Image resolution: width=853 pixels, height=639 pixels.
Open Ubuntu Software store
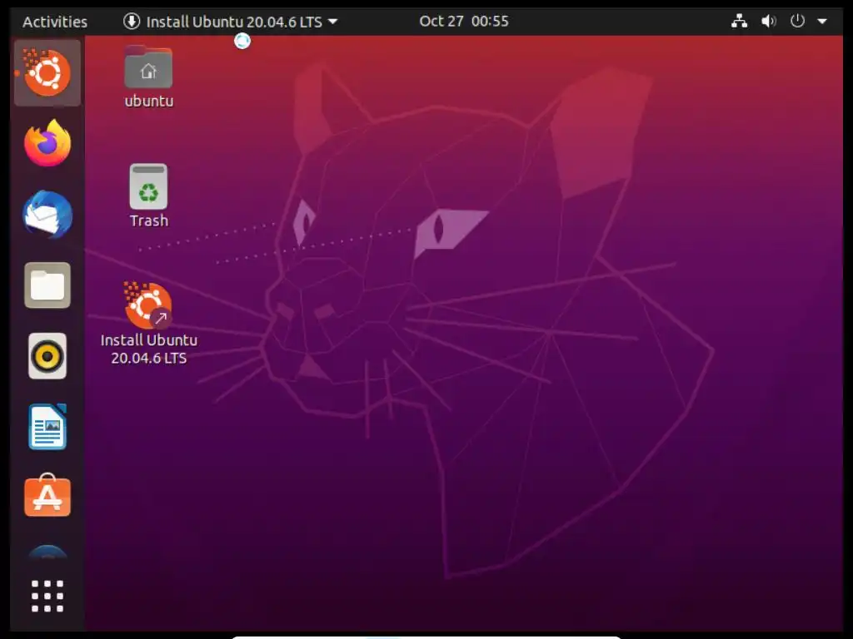coord(47,496)
